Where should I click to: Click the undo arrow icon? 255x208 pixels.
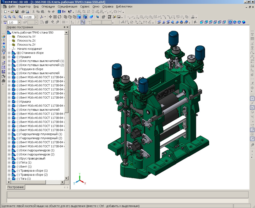coord(49,12)
